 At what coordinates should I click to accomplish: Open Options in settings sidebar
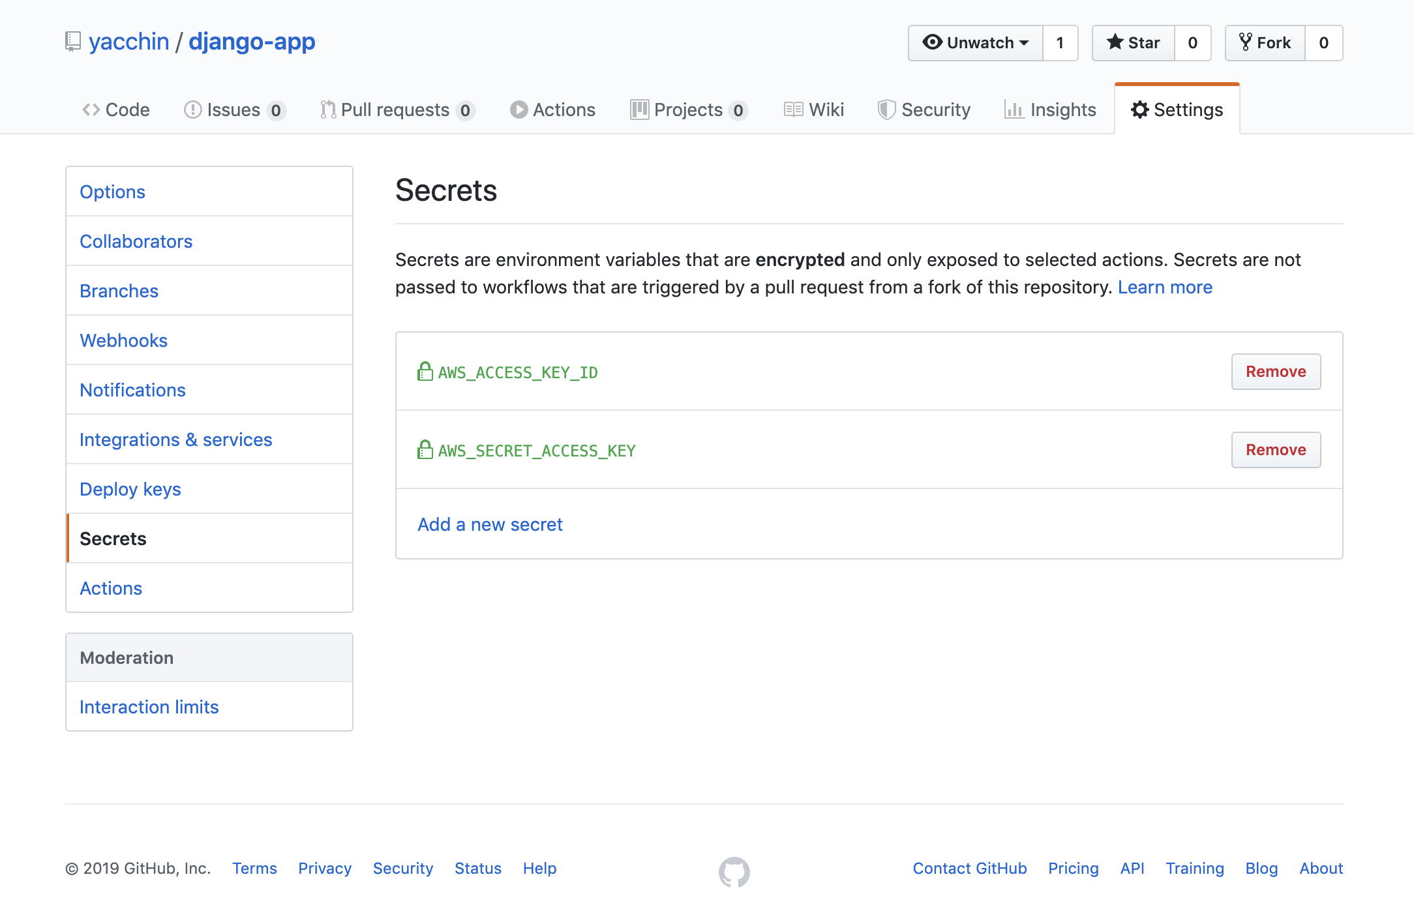coord(209,192)
